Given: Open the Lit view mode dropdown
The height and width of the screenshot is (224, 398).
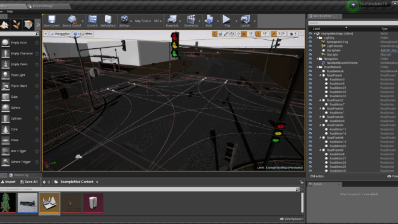Looking at the screenshot, I should pos(77,34).
